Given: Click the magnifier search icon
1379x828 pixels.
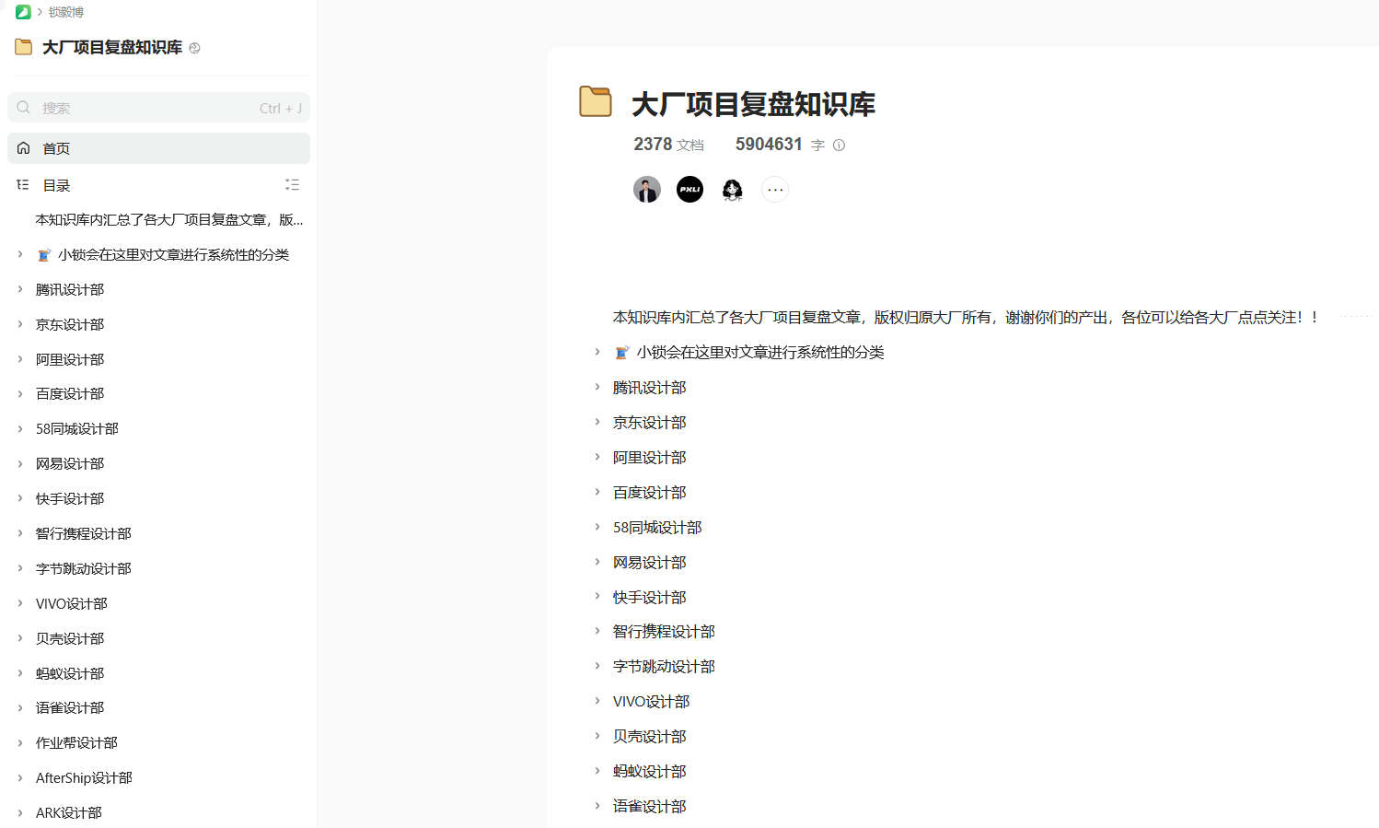Looking at the screenshot, I should pyautogui.click(x=24, y=108).
